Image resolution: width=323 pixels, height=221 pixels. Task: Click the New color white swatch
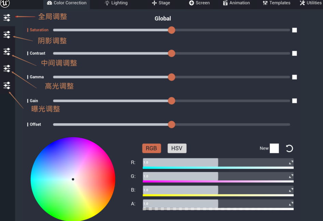point(274,148)
